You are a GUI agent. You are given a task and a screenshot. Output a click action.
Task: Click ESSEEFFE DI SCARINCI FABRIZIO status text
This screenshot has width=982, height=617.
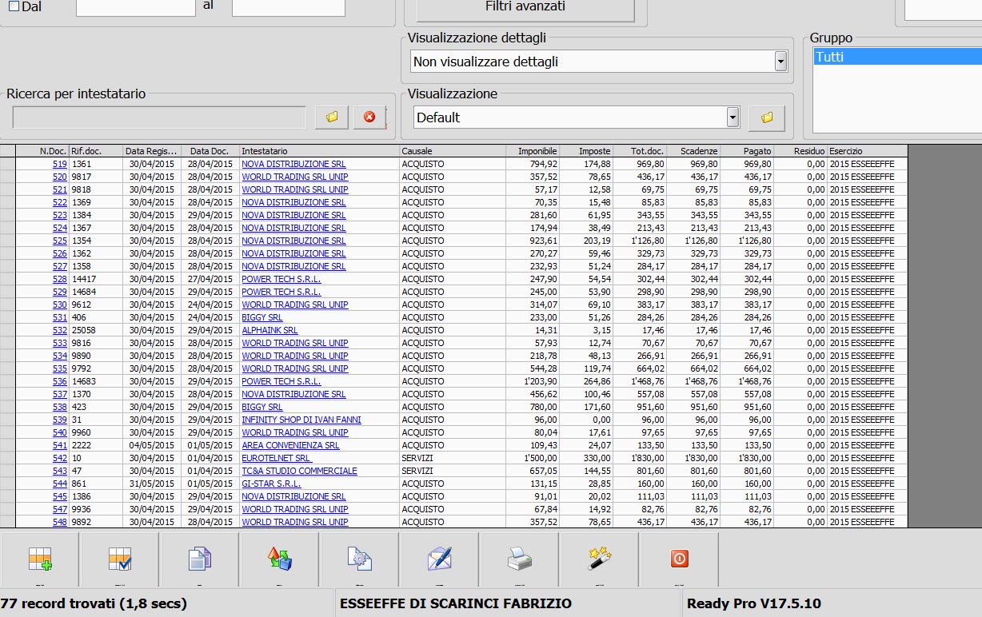(x=456, y=603)
